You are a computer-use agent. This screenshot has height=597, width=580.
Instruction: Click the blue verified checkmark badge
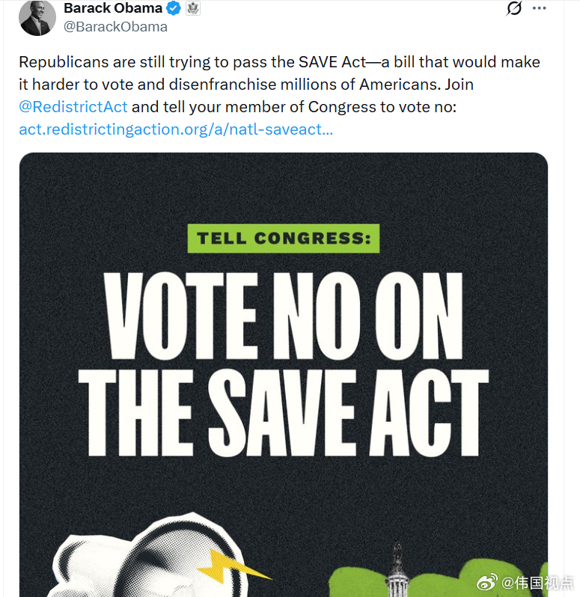pos(173,9)
